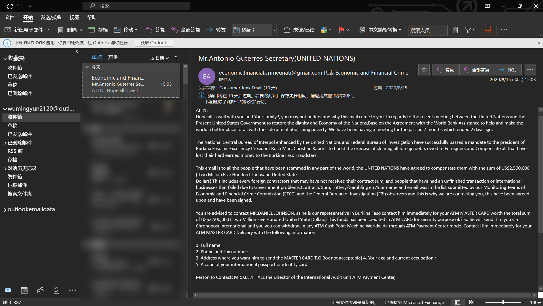543x306 pixels.
Task: Toggle sort order with the up arrow
Action: (x=176, y=58)
